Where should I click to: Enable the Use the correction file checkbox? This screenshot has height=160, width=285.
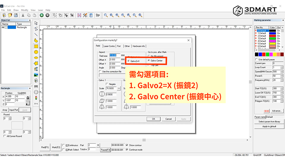tap(101, 71)
